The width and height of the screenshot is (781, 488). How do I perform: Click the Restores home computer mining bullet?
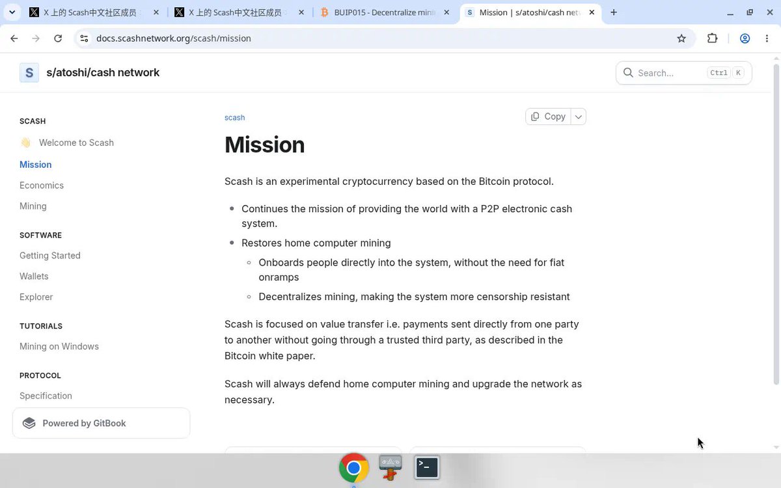click(x=316, y=243)
